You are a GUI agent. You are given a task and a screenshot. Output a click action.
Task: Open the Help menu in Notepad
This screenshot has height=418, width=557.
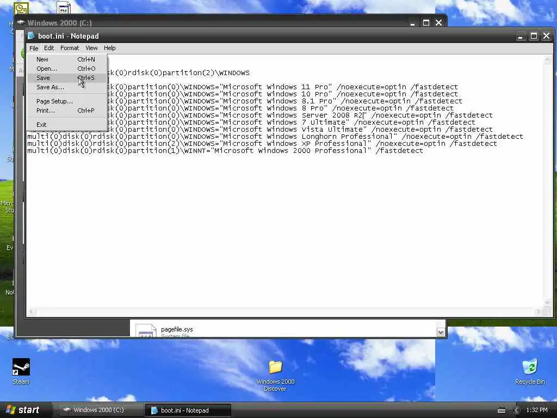(x=109, y=48)
